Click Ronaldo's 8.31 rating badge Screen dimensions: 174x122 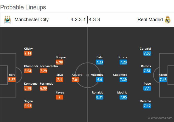click(99, 97)
